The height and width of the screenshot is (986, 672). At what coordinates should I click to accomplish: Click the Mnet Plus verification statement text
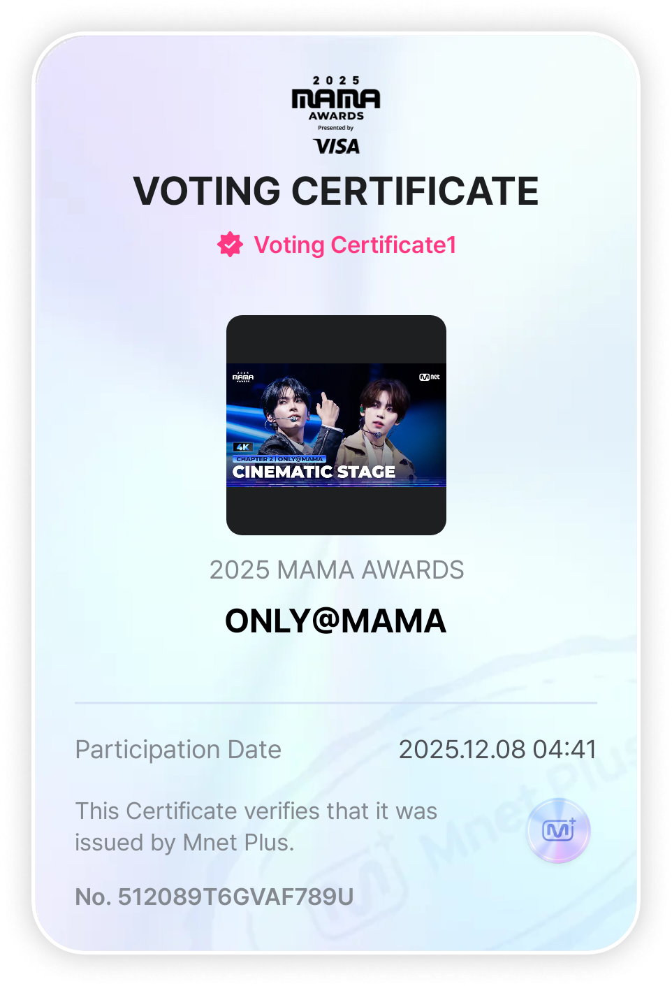[256, 827]
